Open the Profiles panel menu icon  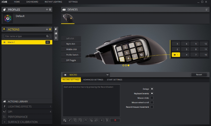[50, 10]
